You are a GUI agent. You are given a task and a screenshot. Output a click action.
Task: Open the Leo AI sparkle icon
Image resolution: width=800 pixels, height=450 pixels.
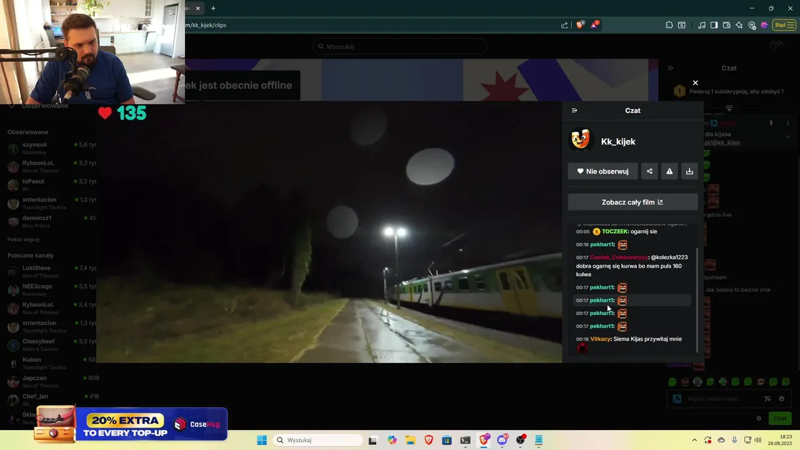[x=739, y=25]
